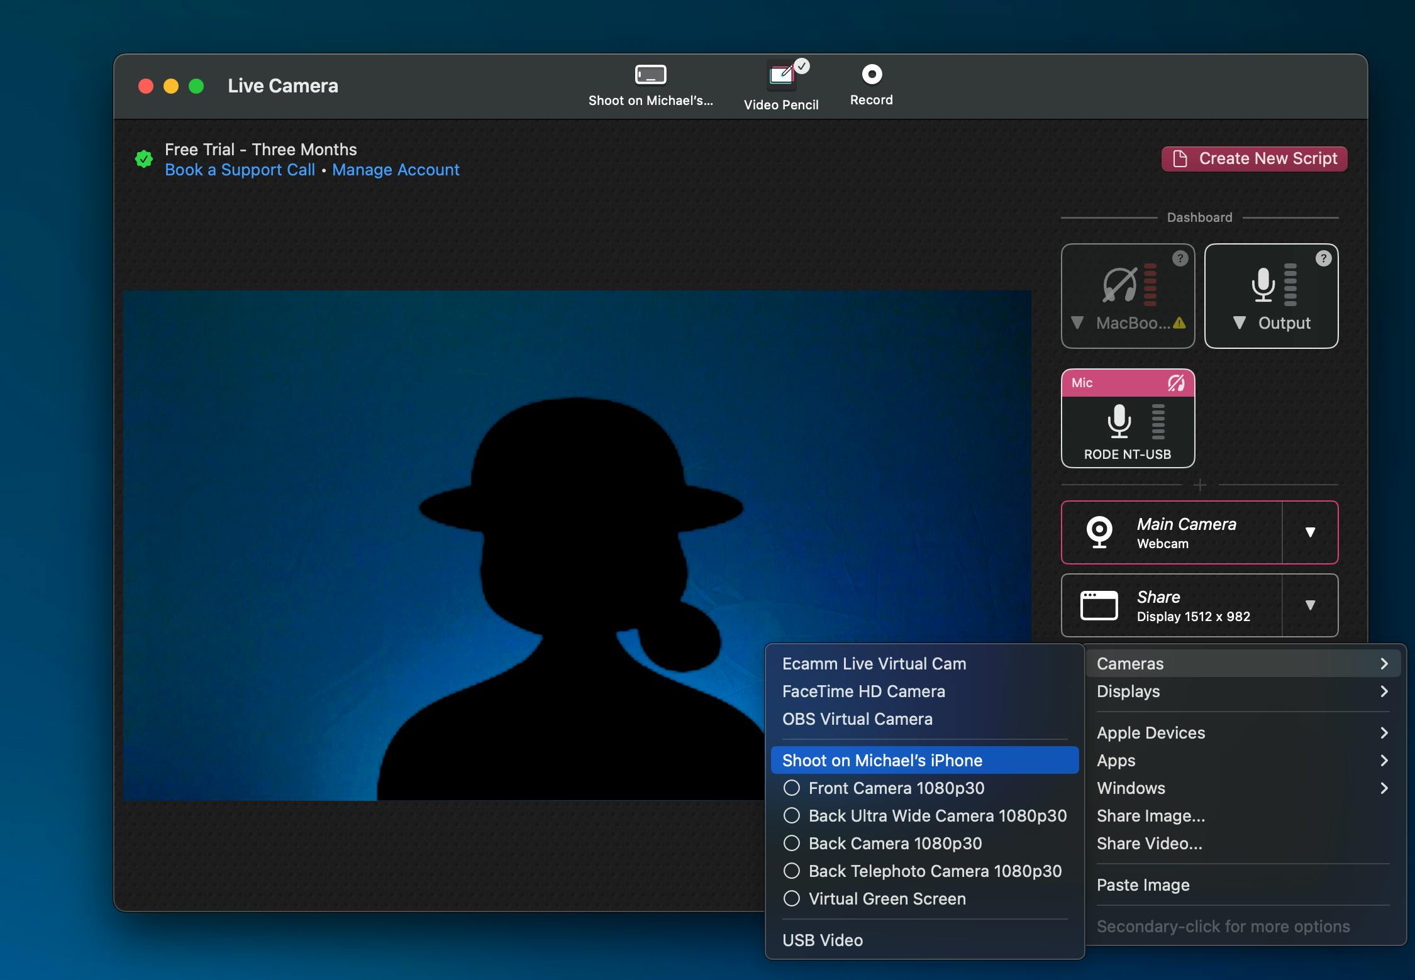Open the Video Pencil toolbar icon
Screen dimensions: 1415x980
pos(782,75)
